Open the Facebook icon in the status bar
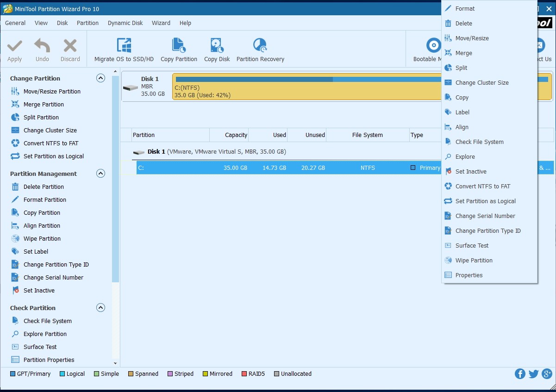This screenshot has height=392, width=556. [x=520, y=374]
